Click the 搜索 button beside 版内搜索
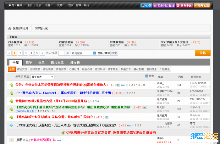The height and width of the screenshot is (144, 220). tap(114, 53)
